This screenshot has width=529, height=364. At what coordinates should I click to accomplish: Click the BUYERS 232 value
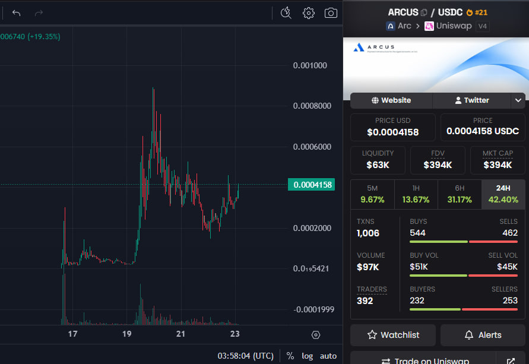[x=417, y=300]
